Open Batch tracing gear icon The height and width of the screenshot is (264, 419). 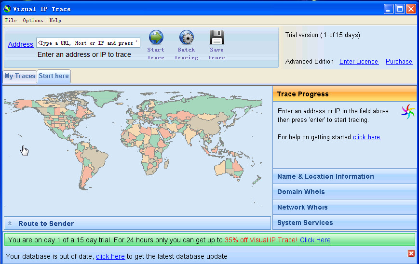[x=186, y=37]
